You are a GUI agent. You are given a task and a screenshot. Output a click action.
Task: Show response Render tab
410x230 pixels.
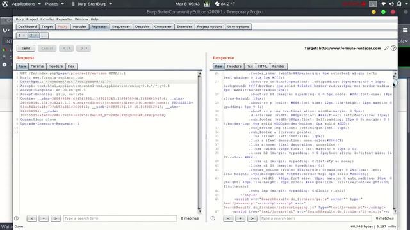point(278,66)
